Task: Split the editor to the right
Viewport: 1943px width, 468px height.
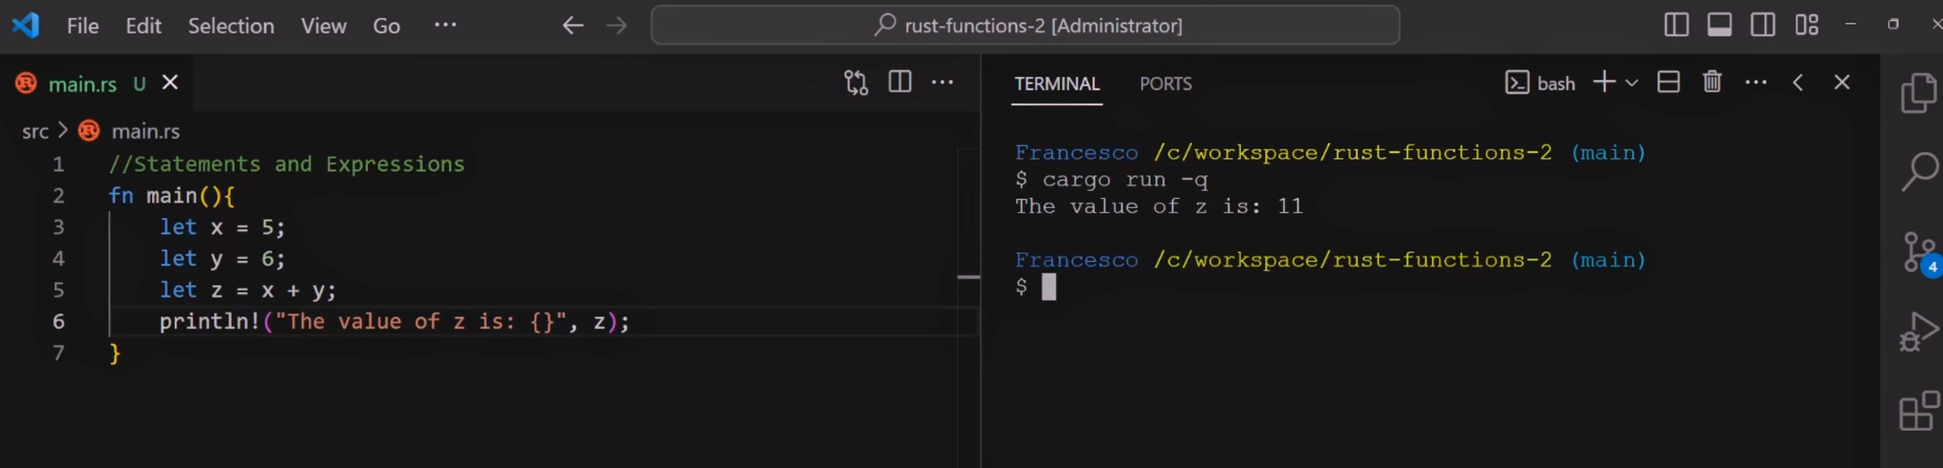Action: 899,82
